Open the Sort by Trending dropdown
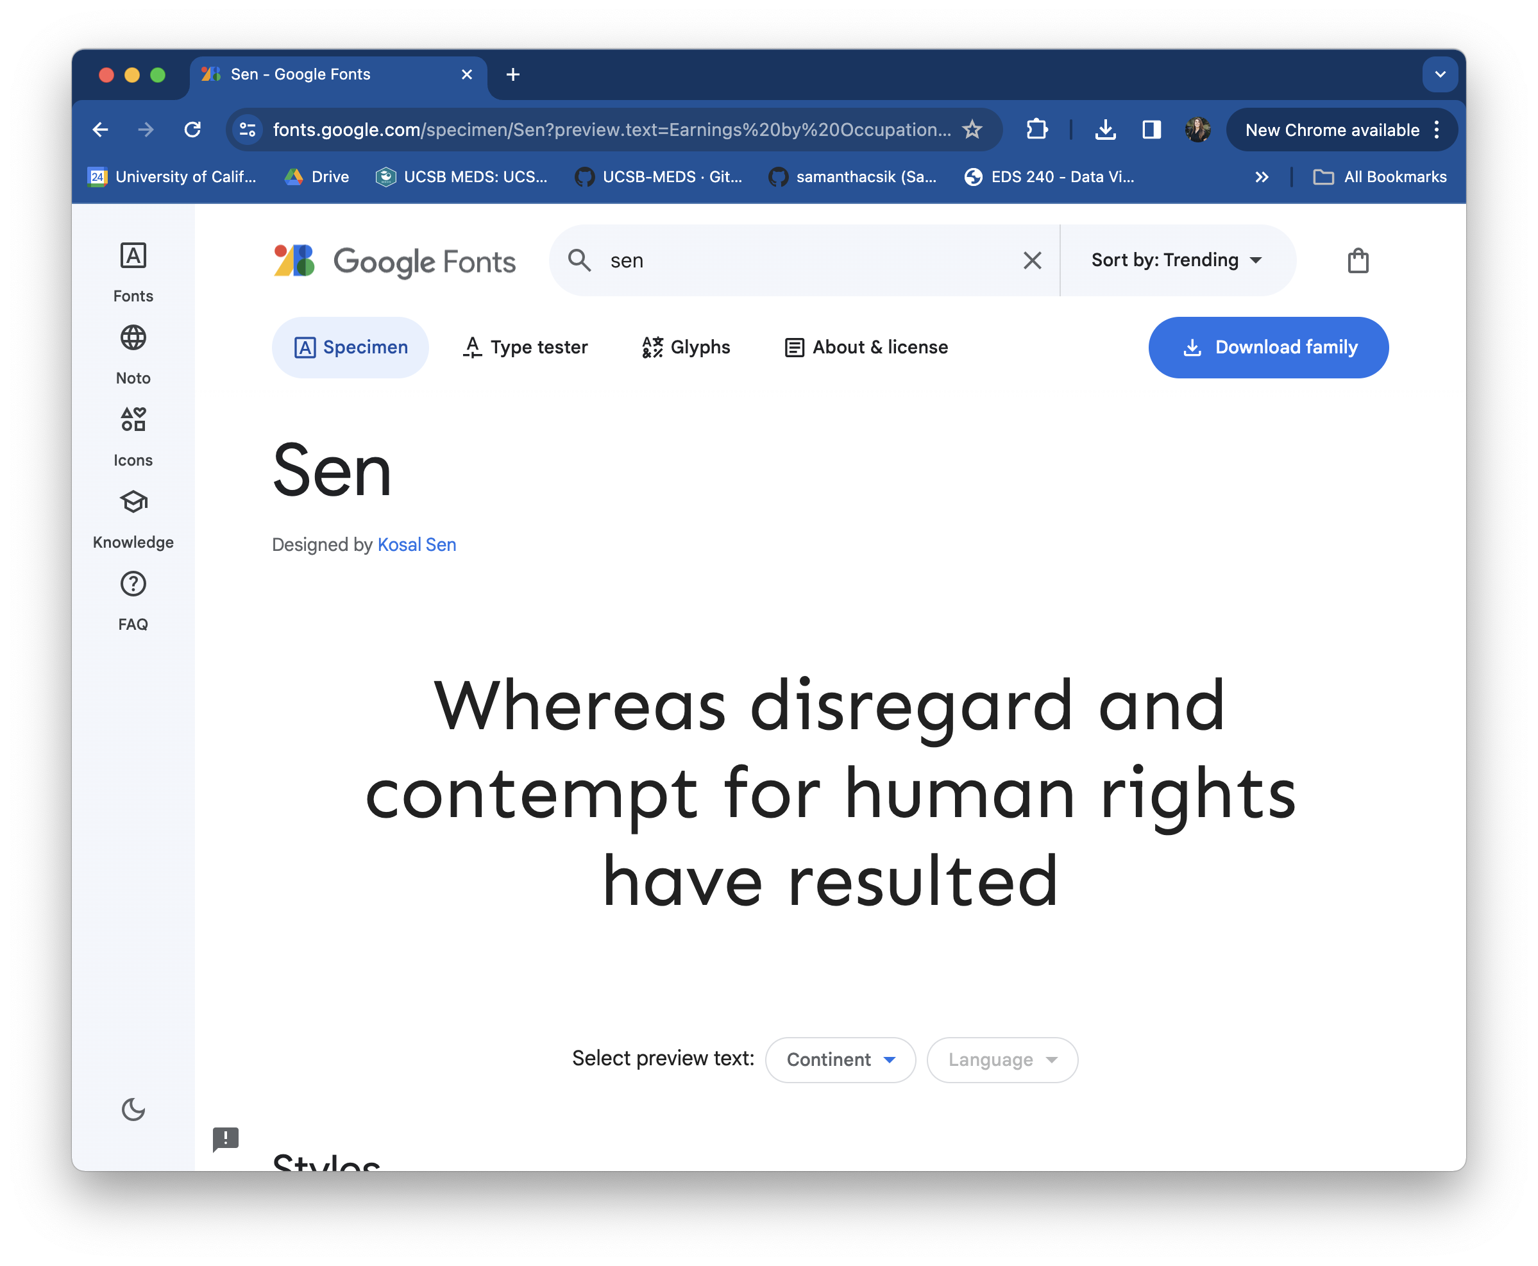 (1176, 260)
